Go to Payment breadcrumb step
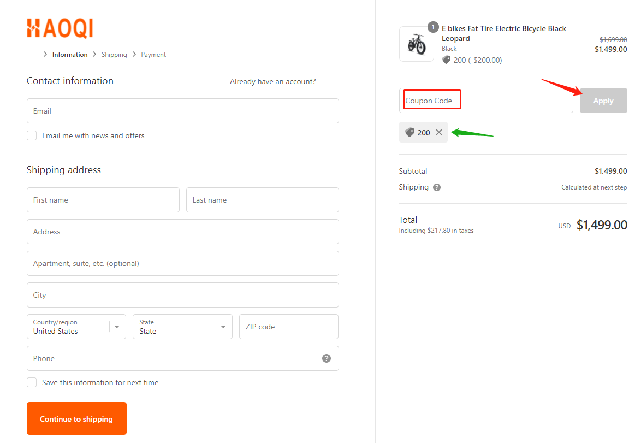 [153, 55]
